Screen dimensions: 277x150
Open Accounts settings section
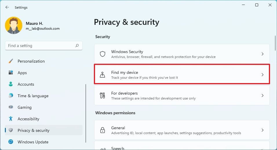[x=26, y=84]
